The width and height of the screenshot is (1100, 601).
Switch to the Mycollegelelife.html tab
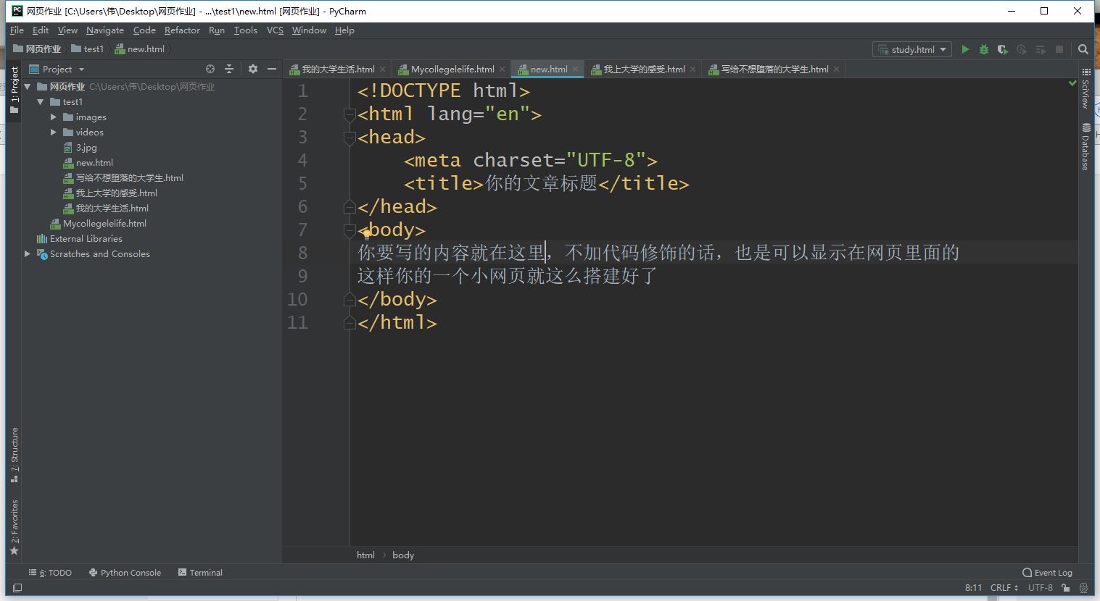(x=450, y=69)
